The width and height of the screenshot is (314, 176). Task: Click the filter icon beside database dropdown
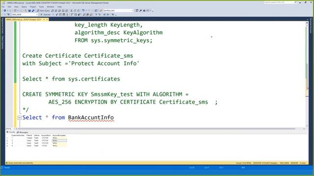(8, 15)
